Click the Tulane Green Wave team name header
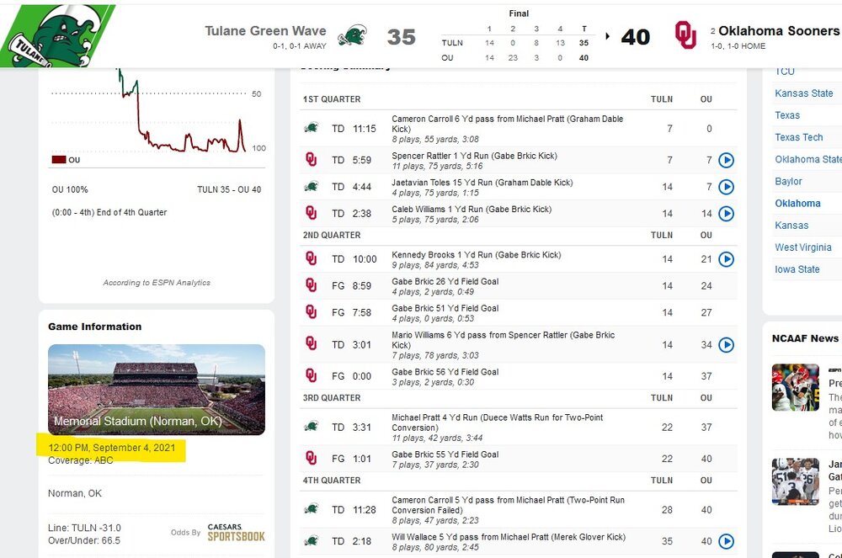This screenshot has height=558, width=842. point(265,31)
